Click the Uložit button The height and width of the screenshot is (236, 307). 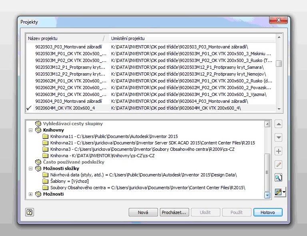tap(205, 212)
